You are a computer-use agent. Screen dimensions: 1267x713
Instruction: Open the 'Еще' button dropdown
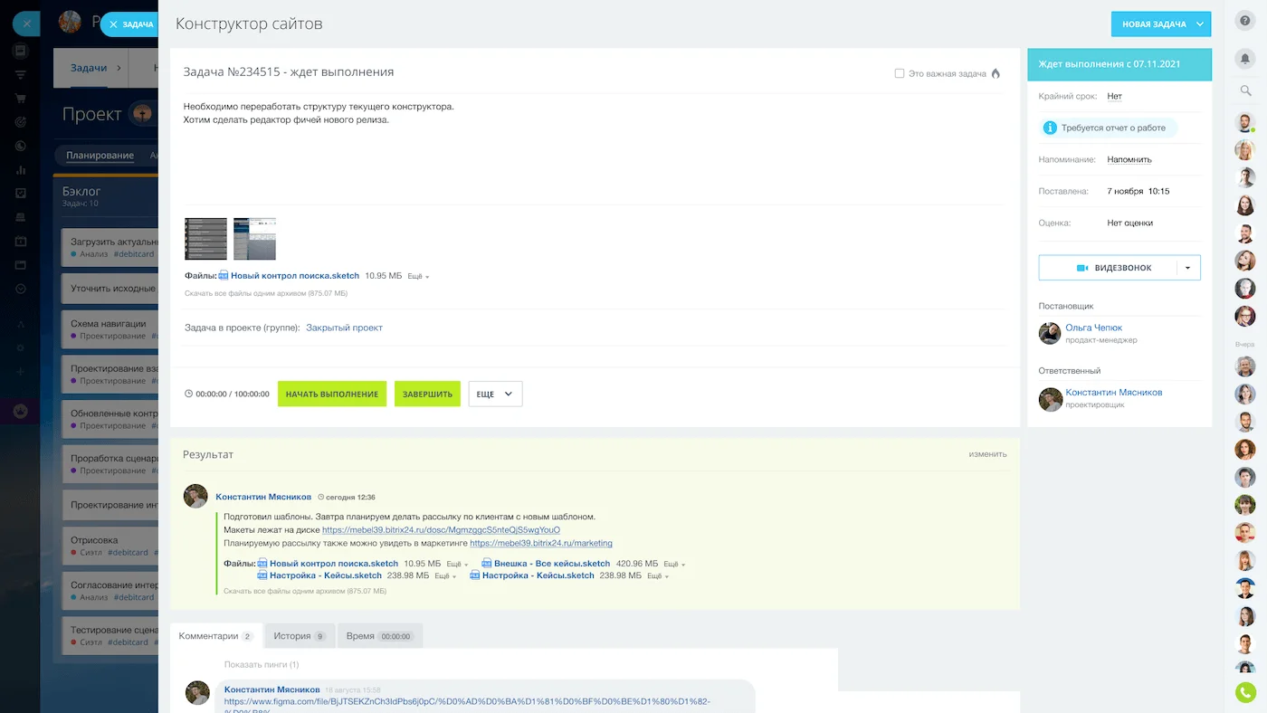[x=495, y=395]
